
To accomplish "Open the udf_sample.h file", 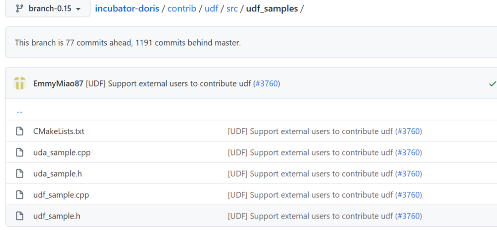I will coord(57,216).
